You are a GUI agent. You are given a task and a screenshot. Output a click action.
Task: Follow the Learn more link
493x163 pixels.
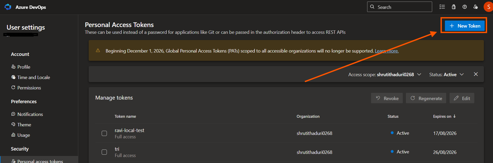[x=387, y=51]
